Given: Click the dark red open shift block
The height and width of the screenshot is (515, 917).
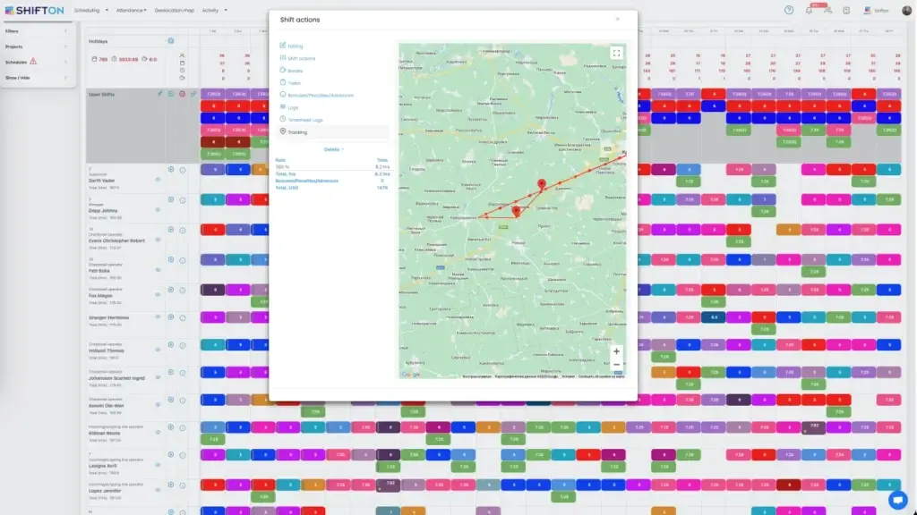Looking at the screenshot, I should [x=214, y=141].
